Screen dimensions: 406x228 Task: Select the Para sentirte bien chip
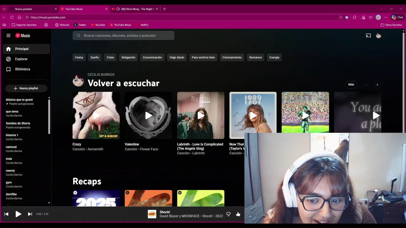203,58
